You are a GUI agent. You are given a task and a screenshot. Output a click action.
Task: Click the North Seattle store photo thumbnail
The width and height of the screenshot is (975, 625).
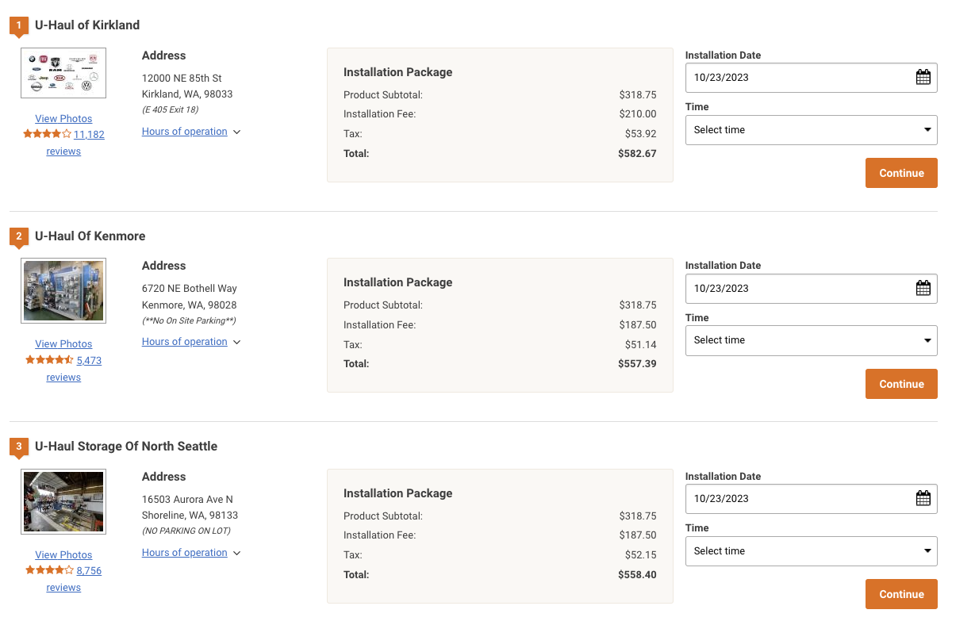coord(63,501)
